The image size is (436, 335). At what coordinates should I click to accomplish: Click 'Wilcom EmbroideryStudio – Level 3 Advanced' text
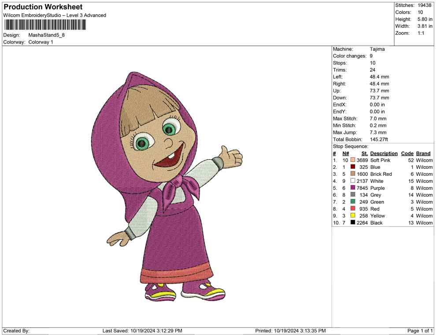[x=55, y=15]
